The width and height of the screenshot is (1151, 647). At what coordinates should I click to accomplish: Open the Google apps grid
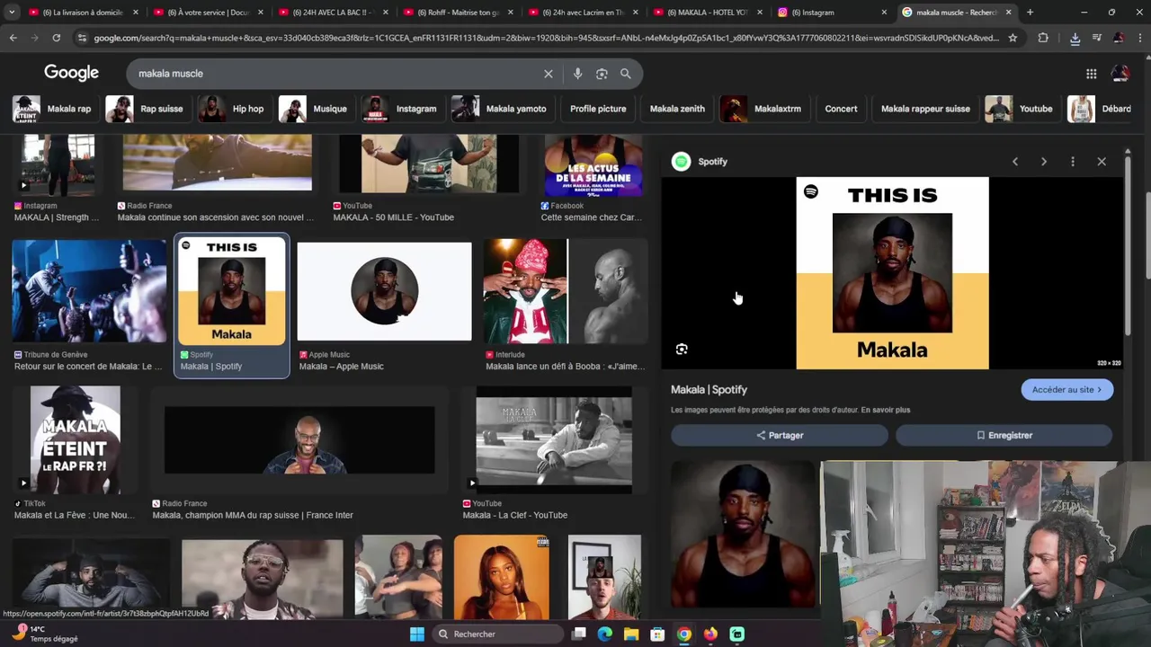pos(1091,74)
